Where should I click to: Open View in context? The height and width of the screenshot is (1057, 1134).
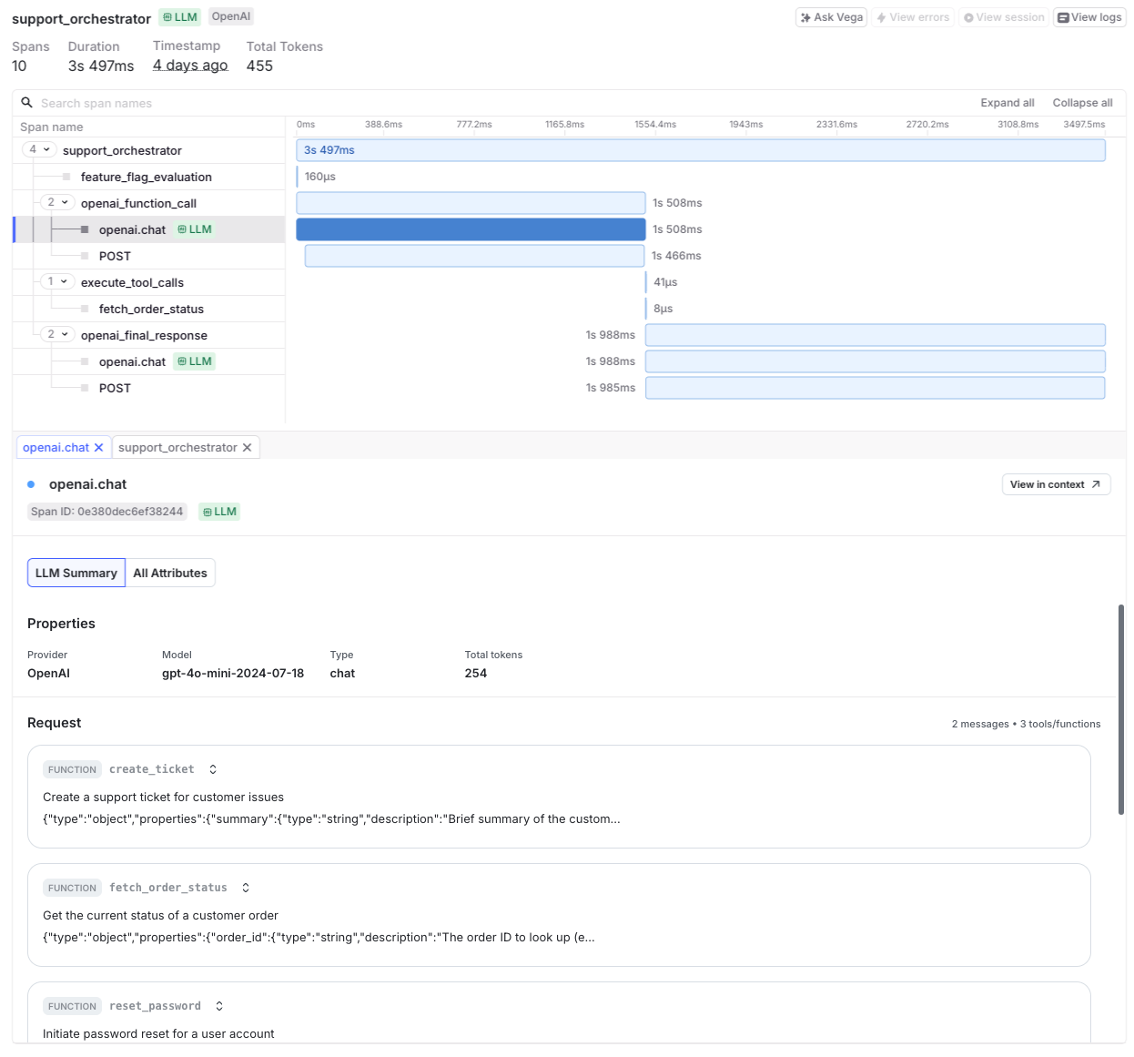click(x=1055, y=484)
